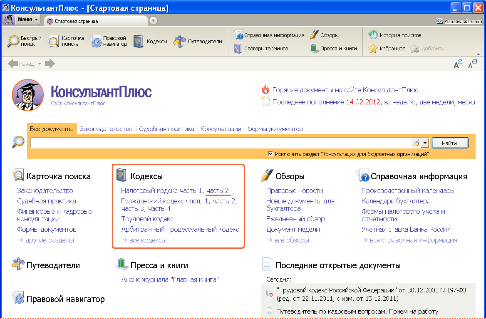Open Производственный календарь link
Screen dimensions: 486x319
[408, 191]
